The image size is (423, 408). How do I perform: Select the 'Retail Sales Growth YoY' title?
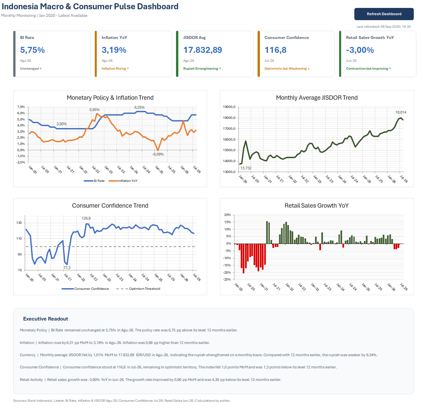tap(317, 206)
